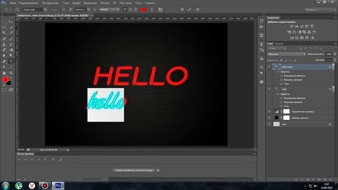Commit text edits with checkmark icon
Viewport: 338px width, 190px height.
(189, 9)
